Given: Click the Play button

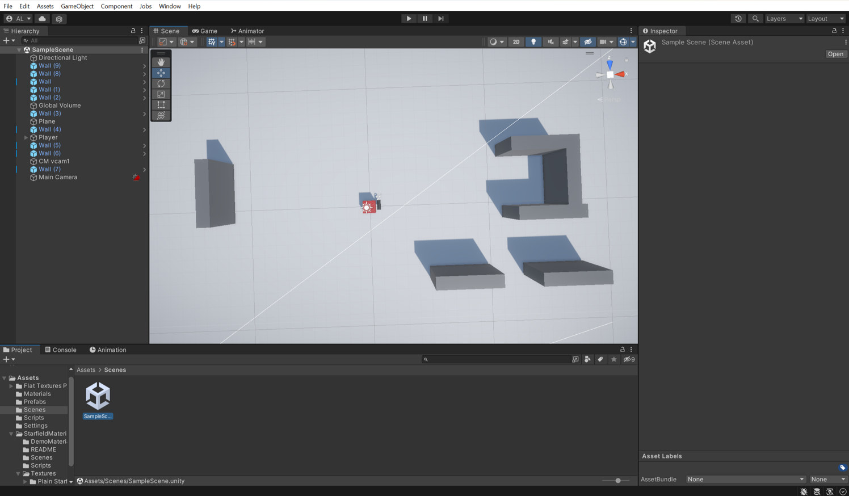Looking at the screenshot, I should coord(409,19).
